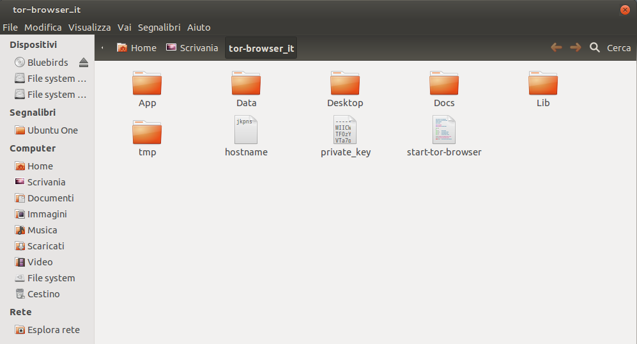
Task: Click the tor-browser_it breadcrumb button
Action: click(261, 48)
